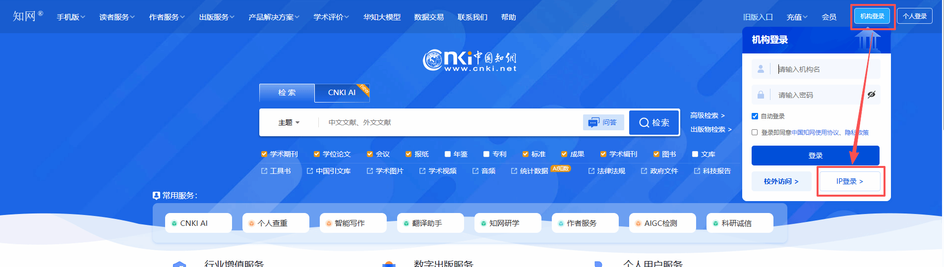Uncheck the 自动登录 checkbox
The height and width of the screenshot is (267, 944).
(x=755, y=116)
